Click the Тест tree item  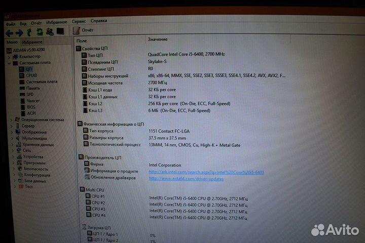(x=26, y=186)
